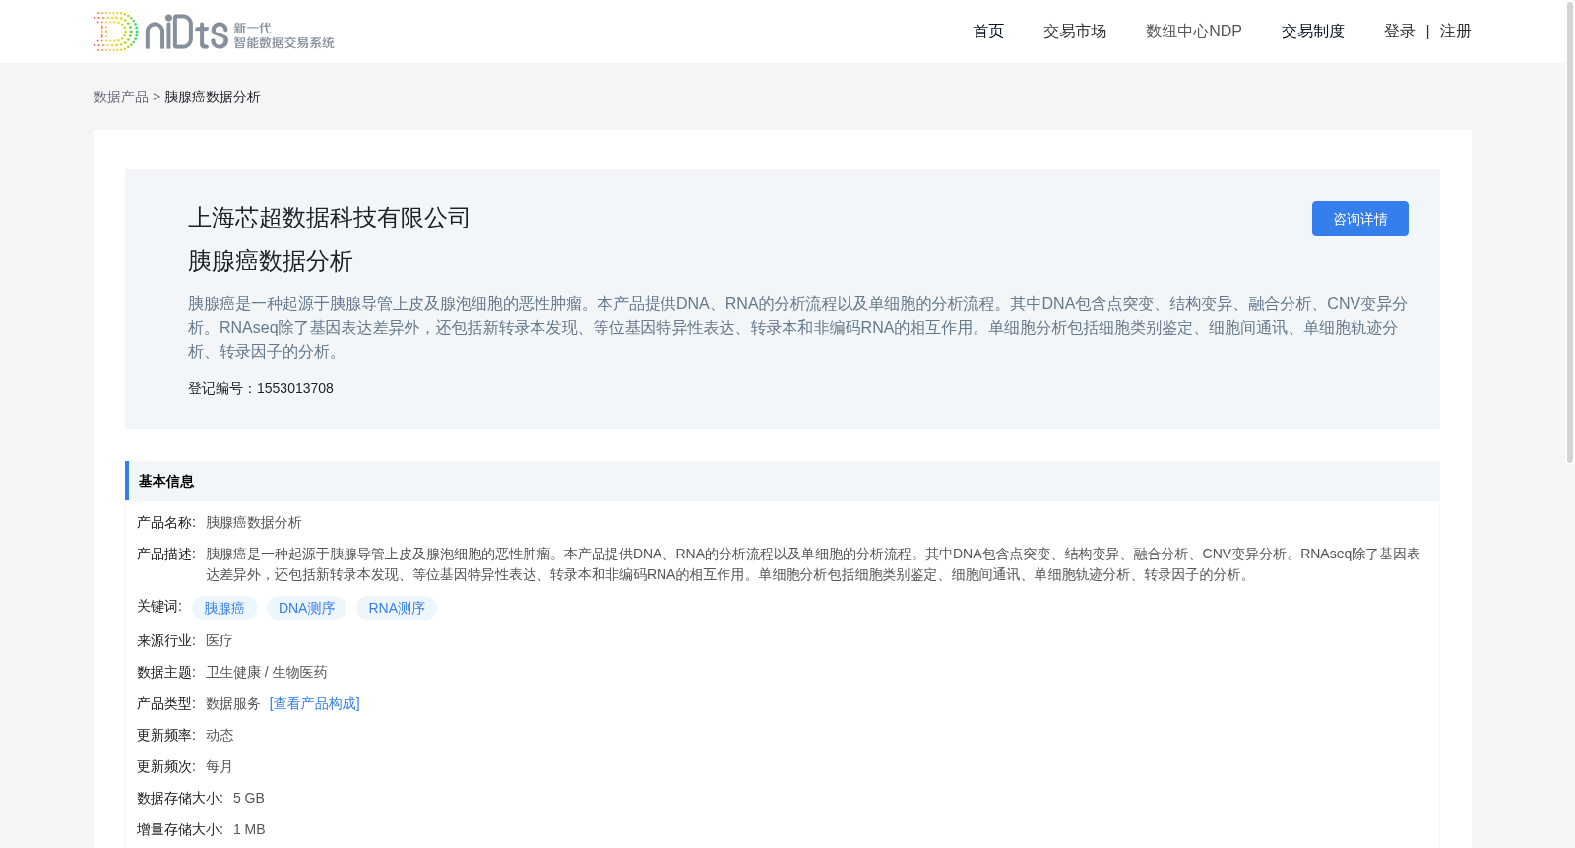The image size is (1575, 848).
Task: Click data theme 卫生健康 / 生物医药
Action: click(267, 672)
